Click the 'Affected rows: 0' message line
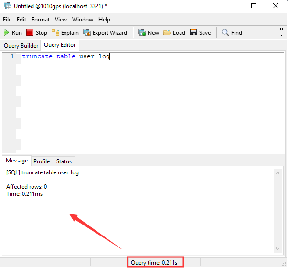Screen dimensions: 288x268 [27, 187]
